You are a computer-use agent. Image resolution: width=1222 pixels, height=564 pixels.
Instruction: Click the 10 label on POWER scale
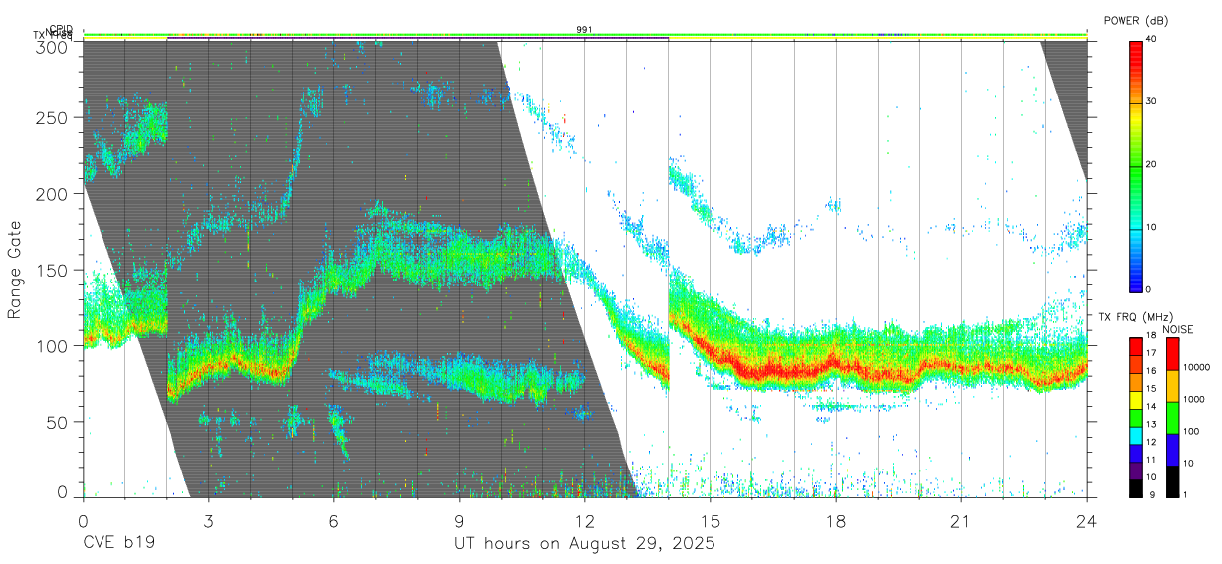1152,228
